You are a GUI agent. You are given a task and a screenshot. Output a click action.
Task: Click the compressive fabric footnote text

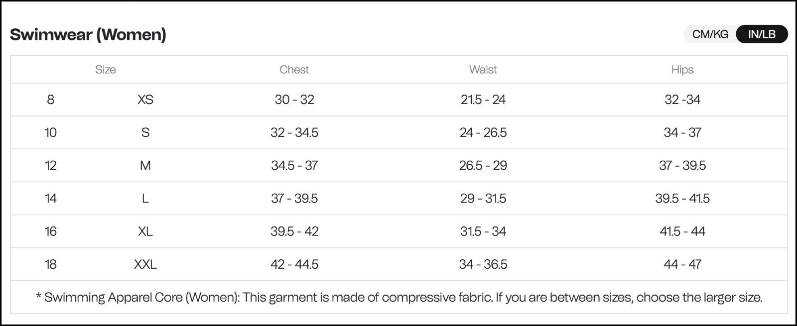[399, 298]
